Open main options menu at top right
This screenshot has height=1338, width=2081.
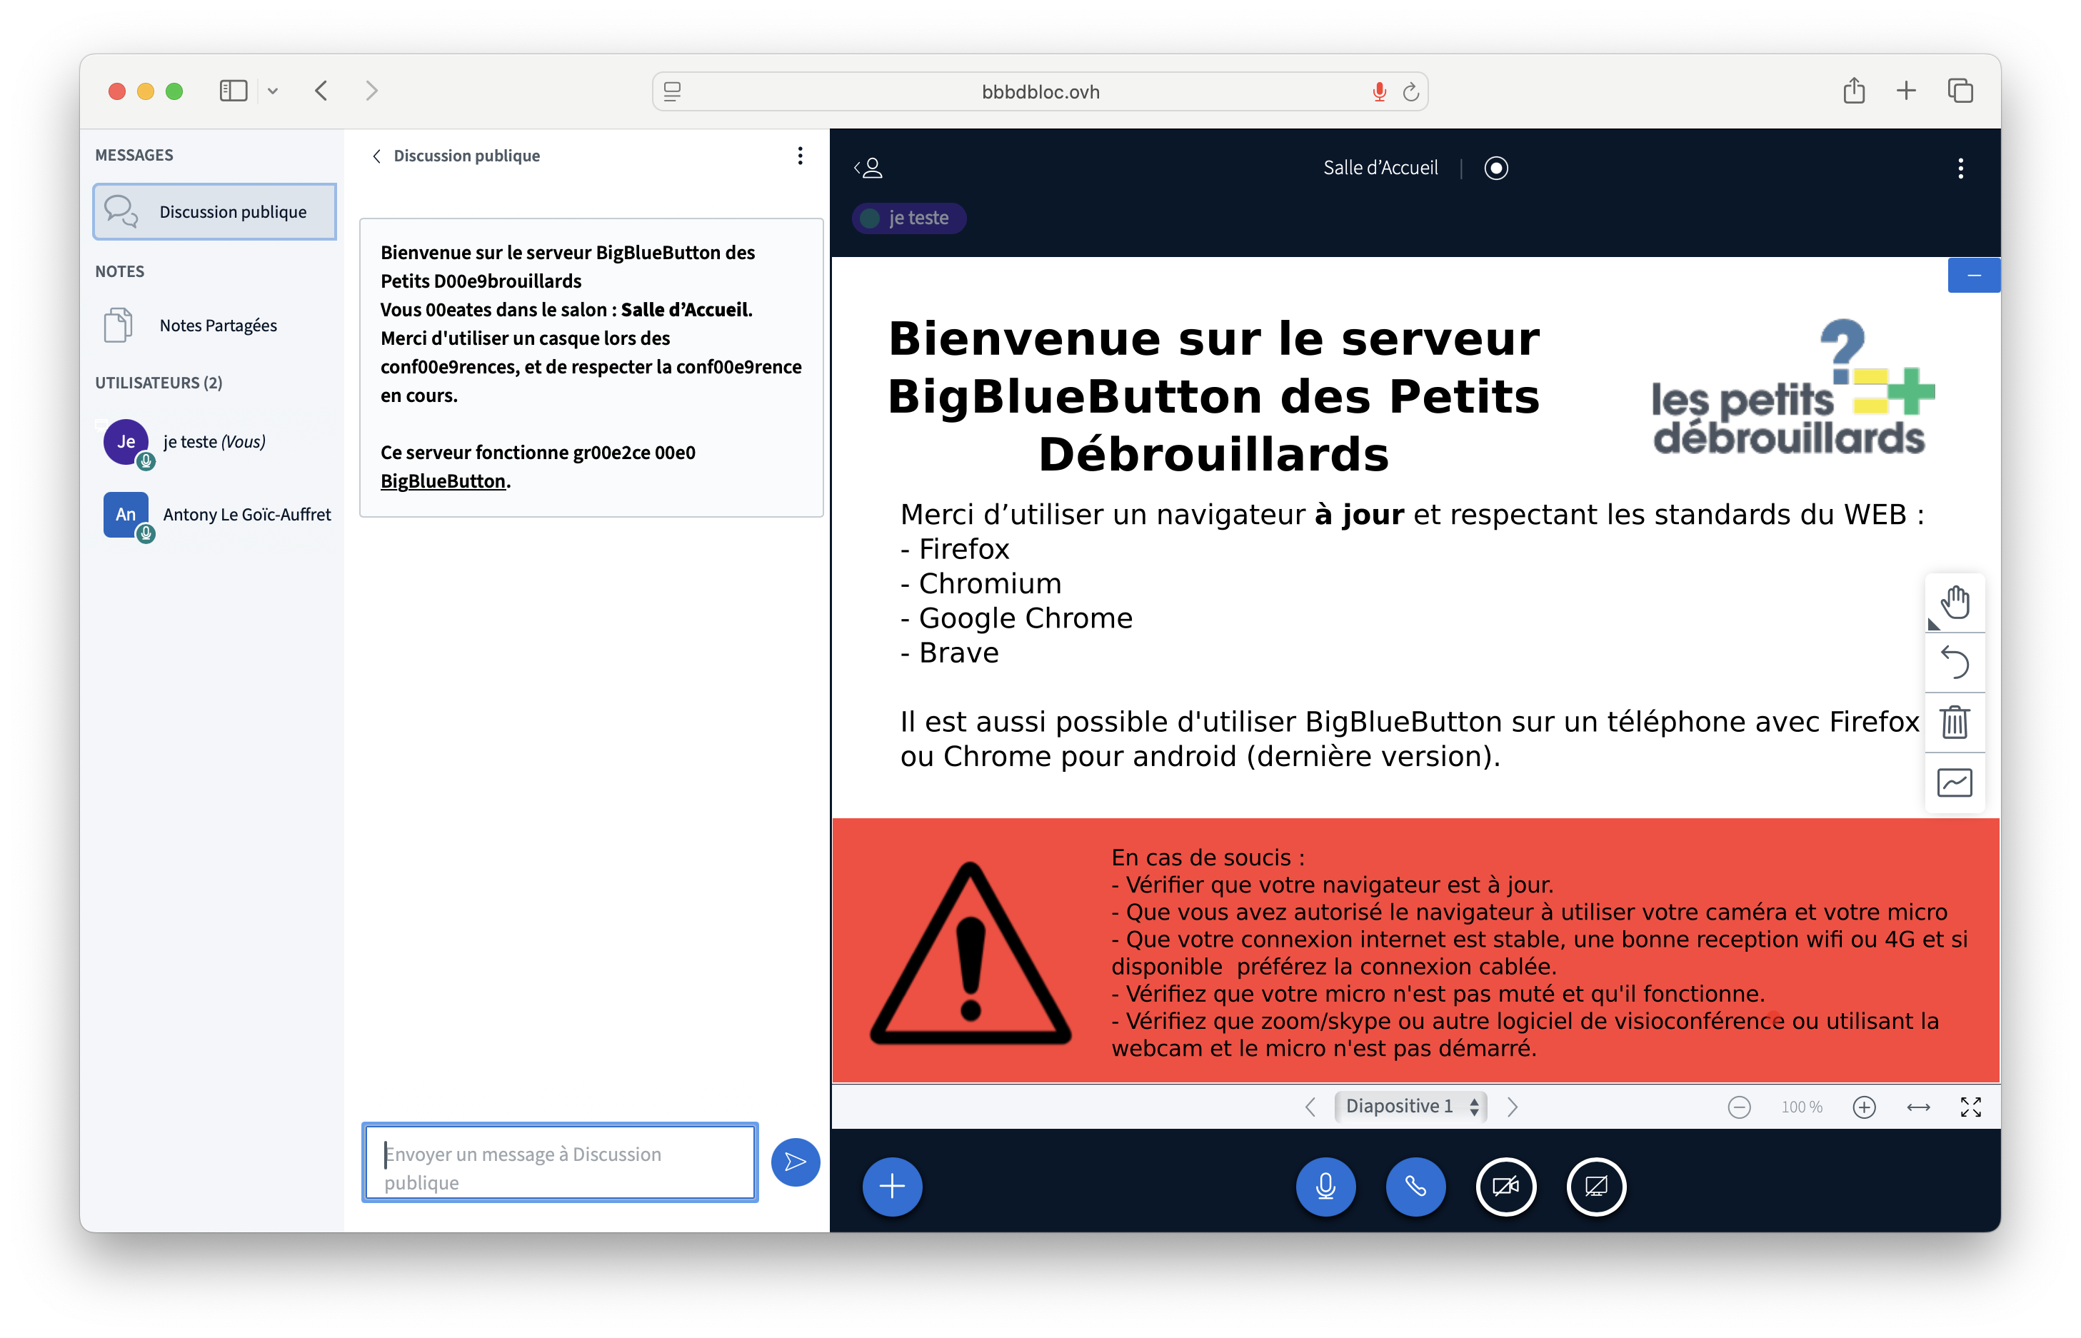pos(1960,168)
